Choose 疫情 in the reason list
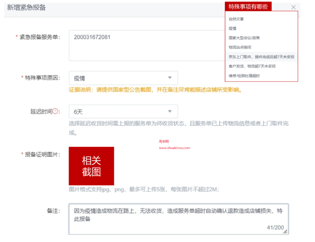 (x=233, y=29)
